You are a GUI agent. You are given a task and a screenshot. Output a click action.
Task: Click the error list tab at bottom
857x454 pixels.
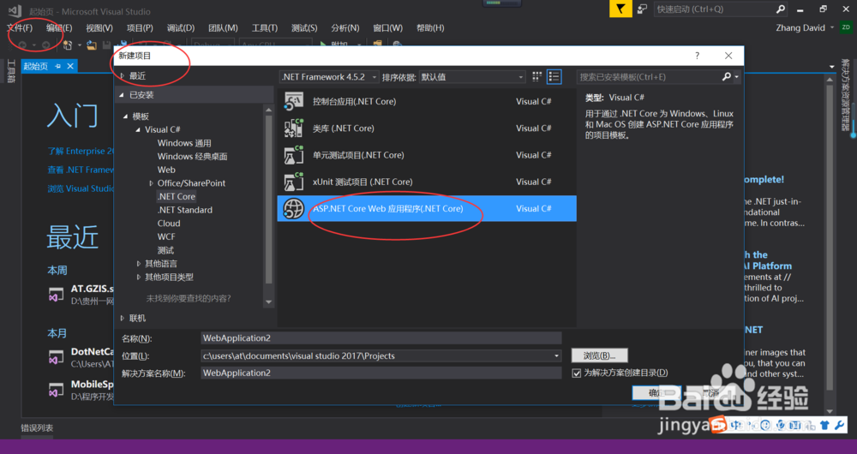pyautogui.click(x=37, y=427)
